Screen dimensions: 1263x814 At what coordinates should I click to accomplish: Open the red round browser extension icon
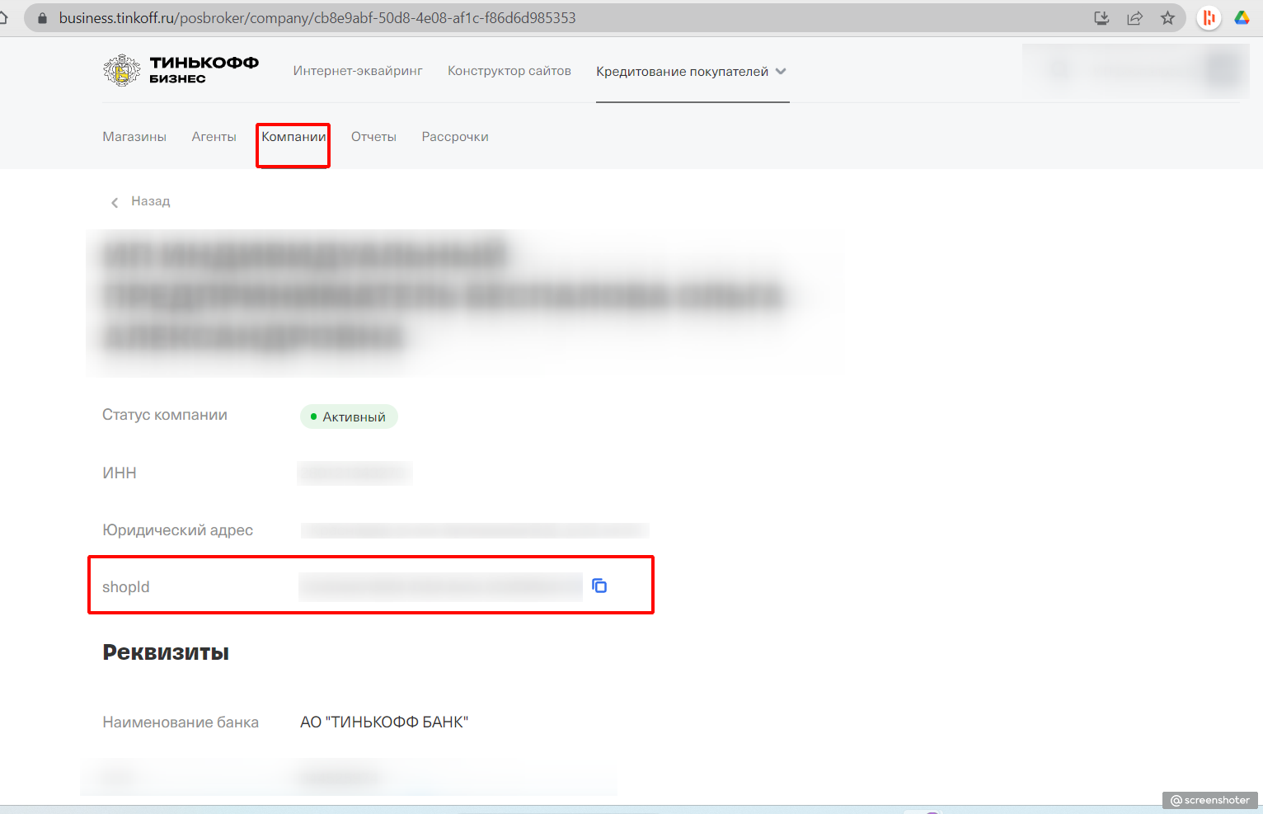[1209, 18]
